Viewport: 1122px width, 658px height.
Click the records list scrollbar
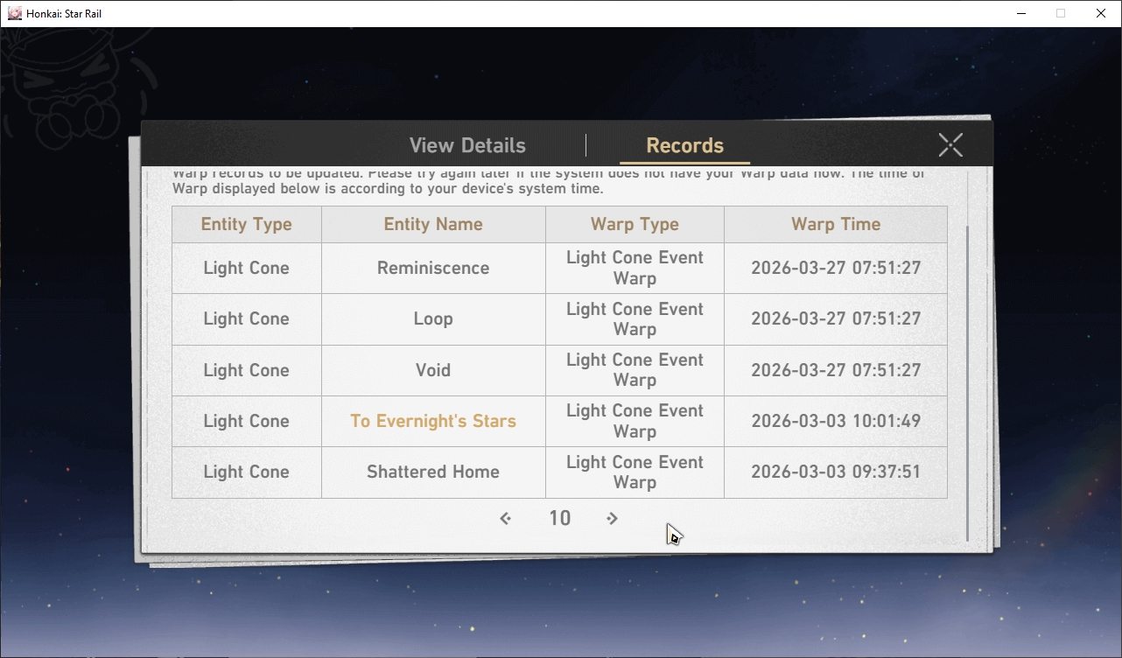click(x=967, y=383)
